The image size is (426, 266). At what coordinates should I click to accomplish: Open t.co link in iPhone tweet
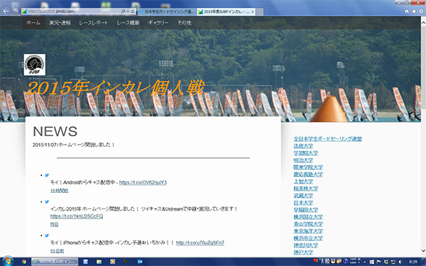[x=200, y=243]
